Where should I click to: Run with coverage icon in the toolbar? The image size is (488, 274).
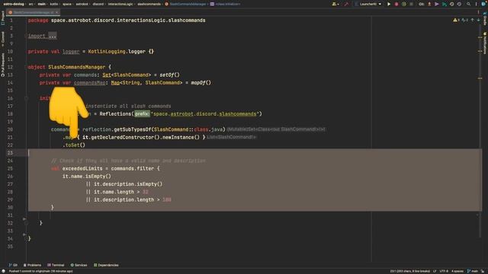coord(403,4)
